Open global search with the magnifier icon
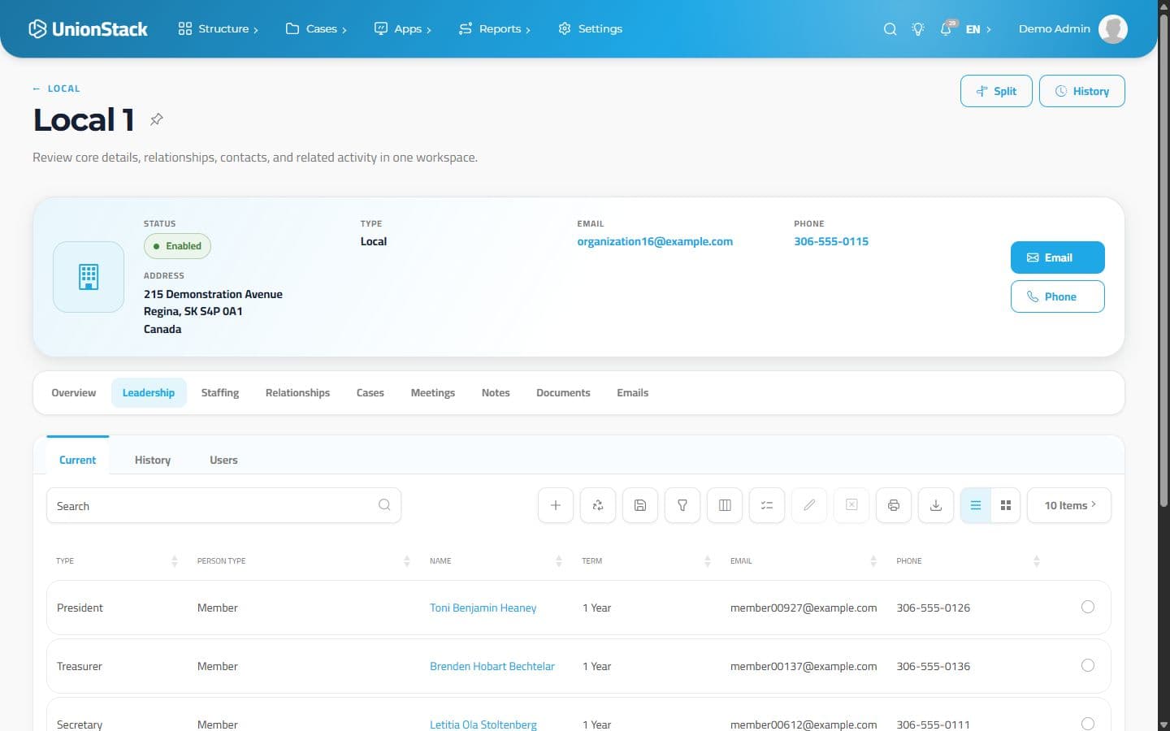1170x731 pixels. pyautogui.click(x=890, y=29)
